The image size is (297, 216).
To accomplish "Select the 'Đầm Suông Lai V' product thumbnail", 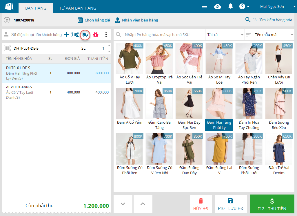I will (x=219, y=154).
